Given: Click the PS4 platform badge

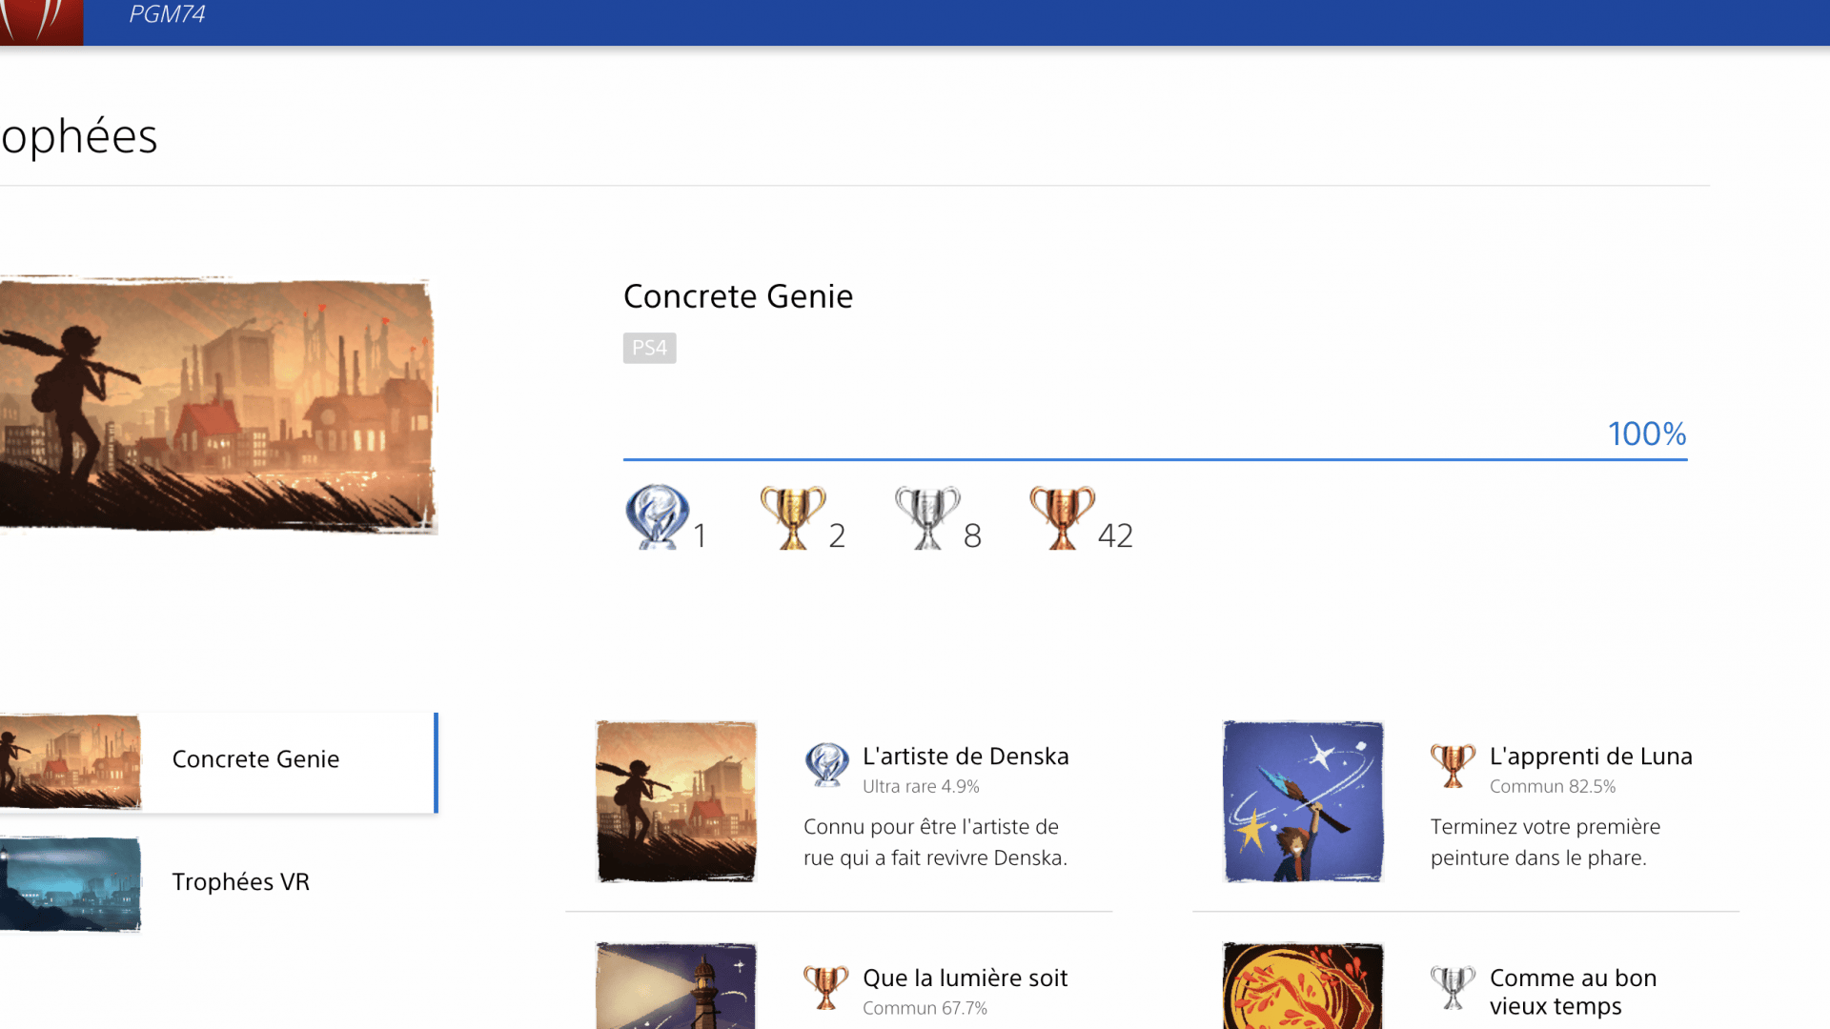Looking at the screenshot, I should coord(649,348).
